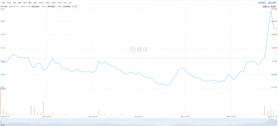Open the 日K candlestick tab
279x126 pixels.
[x=15, y=3]
